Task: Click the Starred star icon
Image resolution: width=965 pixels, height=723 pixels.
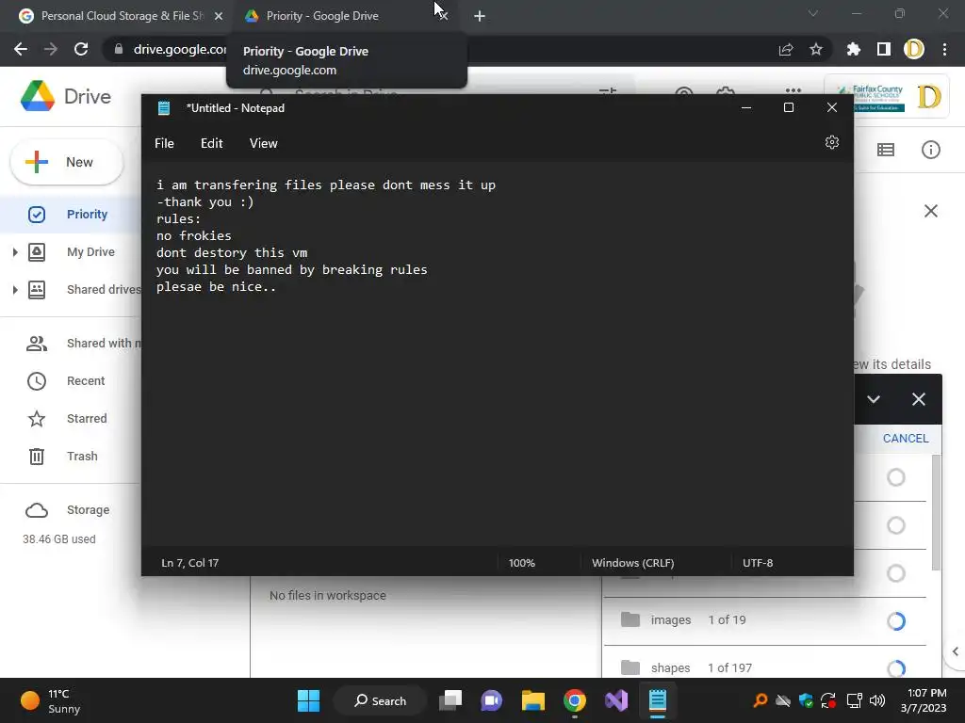Action: [37, 419]
